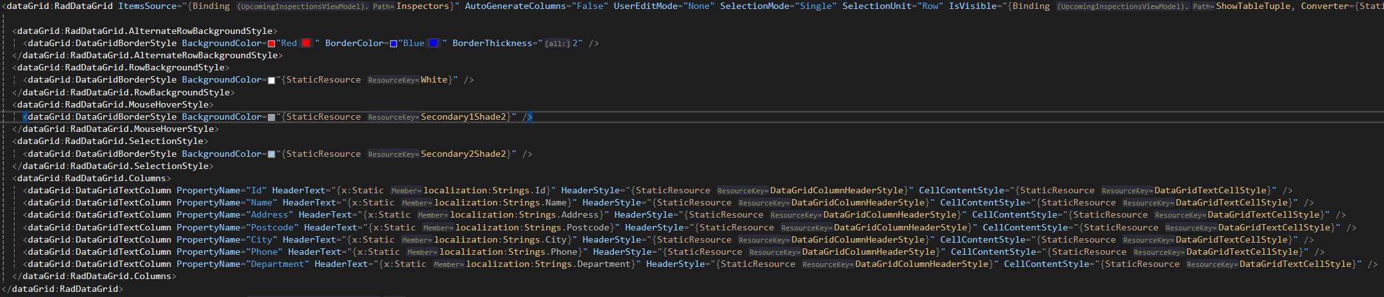The width and height of the screenshot is (1384, 297).
Task: Click the Secondary2Shade2 resource key text
Action: point(463,154)
